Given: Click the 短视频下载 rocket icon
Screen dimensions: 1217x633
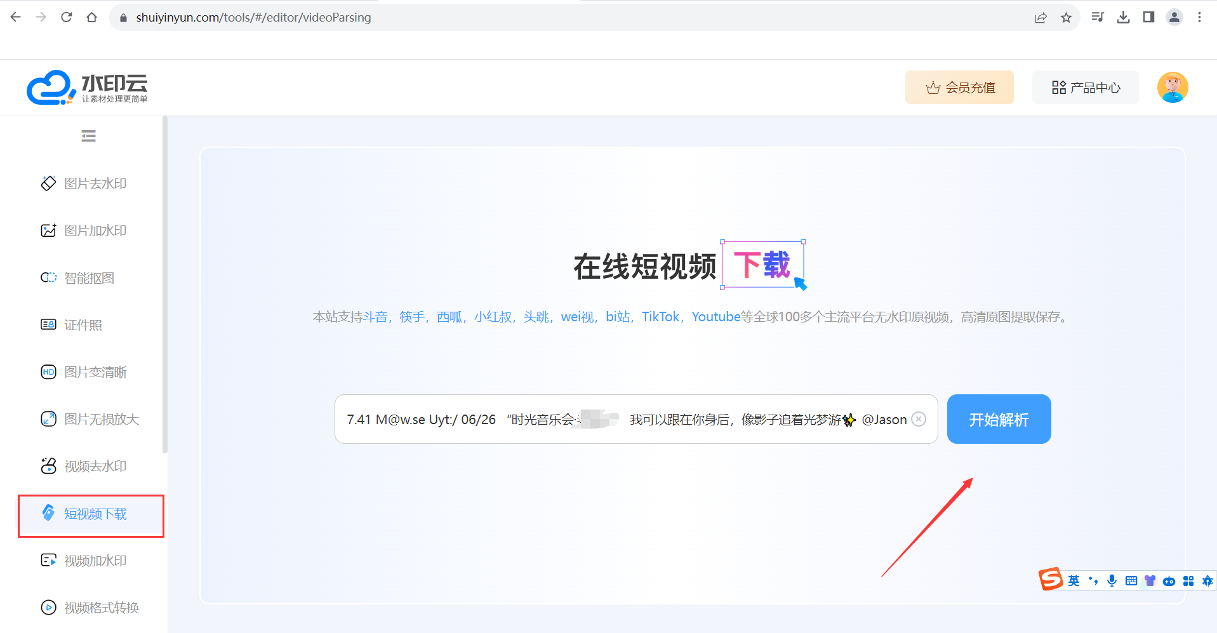Looking at the screenshot, I should (48, 513).
